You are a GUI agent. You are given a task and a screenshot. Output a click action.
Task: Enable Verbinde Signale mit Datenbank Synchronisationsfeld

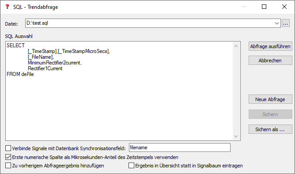pos(8,148)
